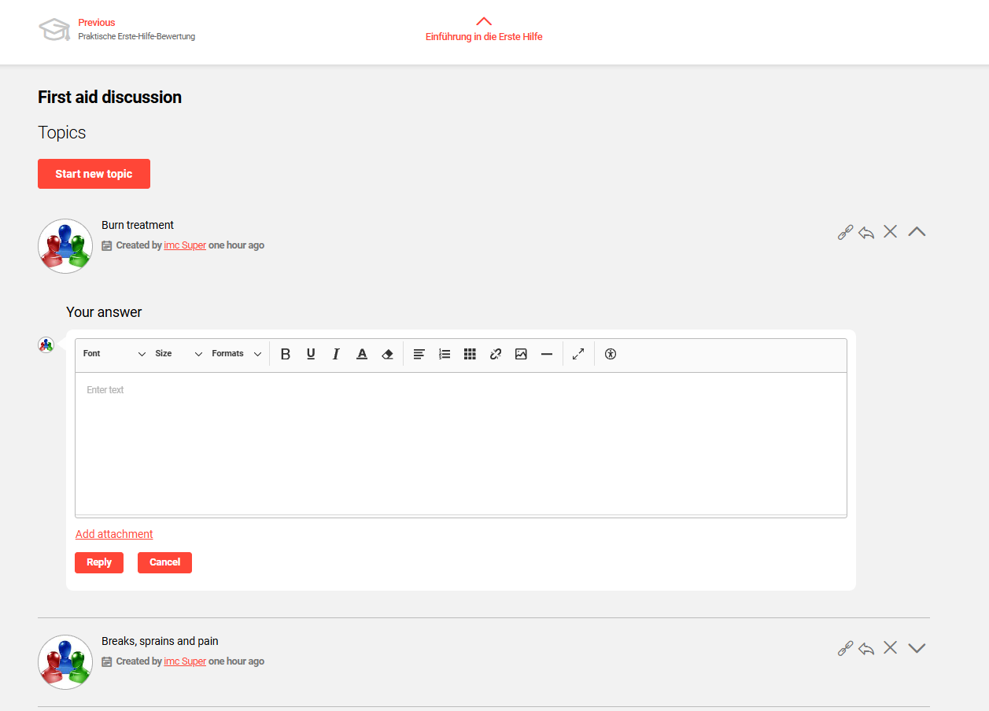Insert a table using the grid icon
Screen dimensions: 989x711
pos(470,354)
